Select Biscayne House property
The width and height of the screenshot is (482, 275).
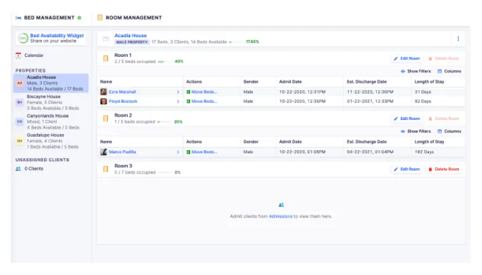tap(51, 102)
